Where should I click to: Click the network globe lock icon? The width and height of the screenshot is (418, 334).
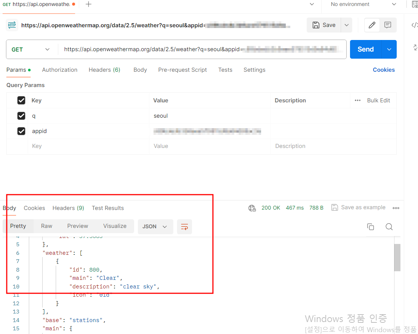(x=252, y=208)
